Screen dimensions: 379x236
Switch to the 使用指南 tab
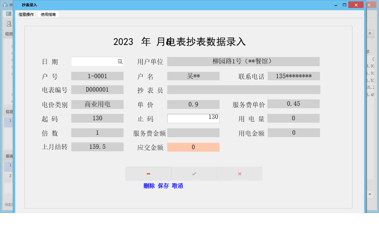pos(48,14)
